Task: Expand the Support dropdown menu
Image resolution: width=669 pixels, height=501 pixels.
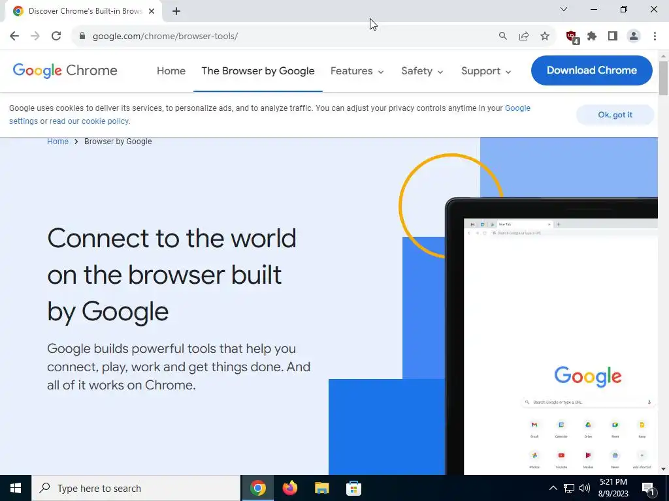Action: (x=486, y=70)
